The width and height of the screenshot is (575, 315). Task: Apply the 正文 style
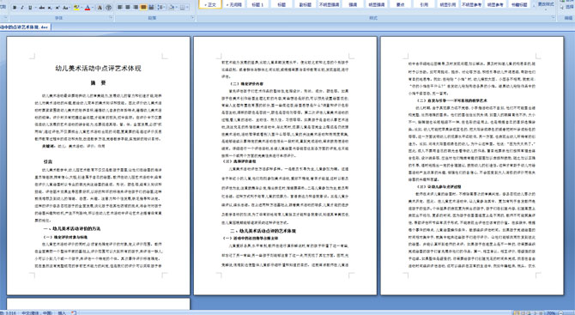(x=211, y=5)
